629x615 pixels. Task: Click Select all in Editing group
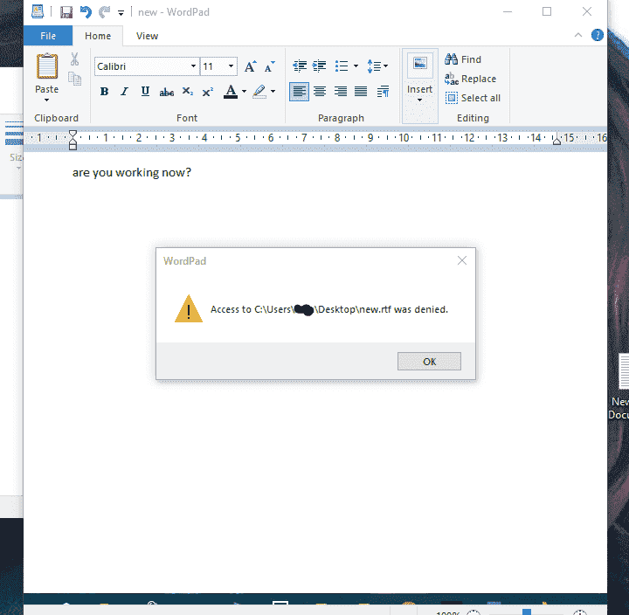473,98
